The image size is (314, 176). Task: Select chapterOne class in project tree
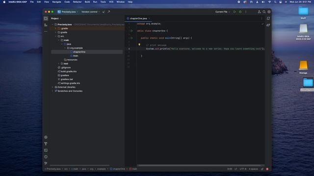pyautogui.click(x=79, y=52)
